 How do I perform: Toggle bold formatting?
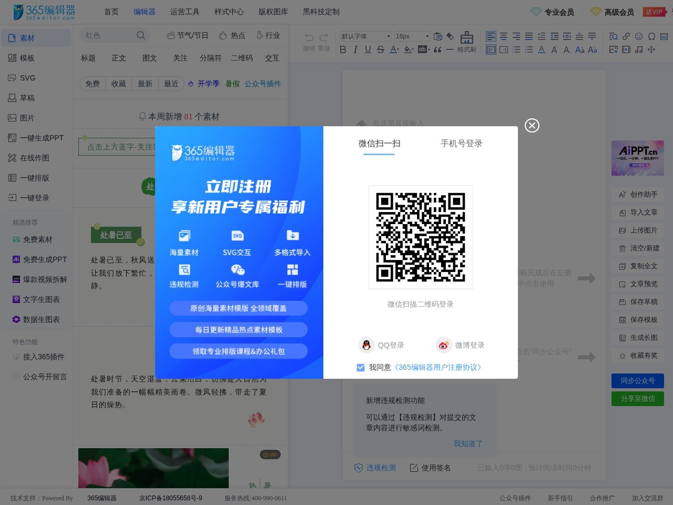click(x=343, y=49)
